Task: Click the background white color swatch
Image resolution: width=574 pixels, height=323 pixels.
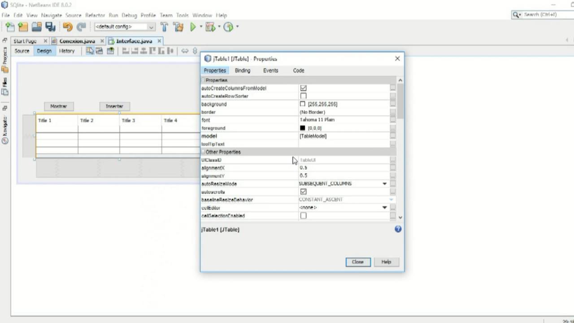Action: pos(302,104)
